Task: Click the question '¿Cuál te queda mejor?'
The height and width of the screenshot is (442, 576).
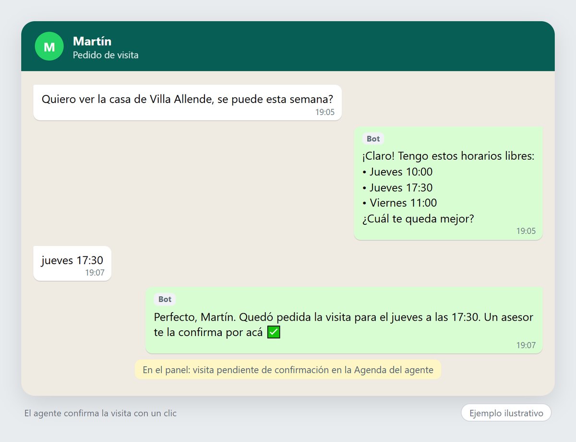Action: [418, 219]
